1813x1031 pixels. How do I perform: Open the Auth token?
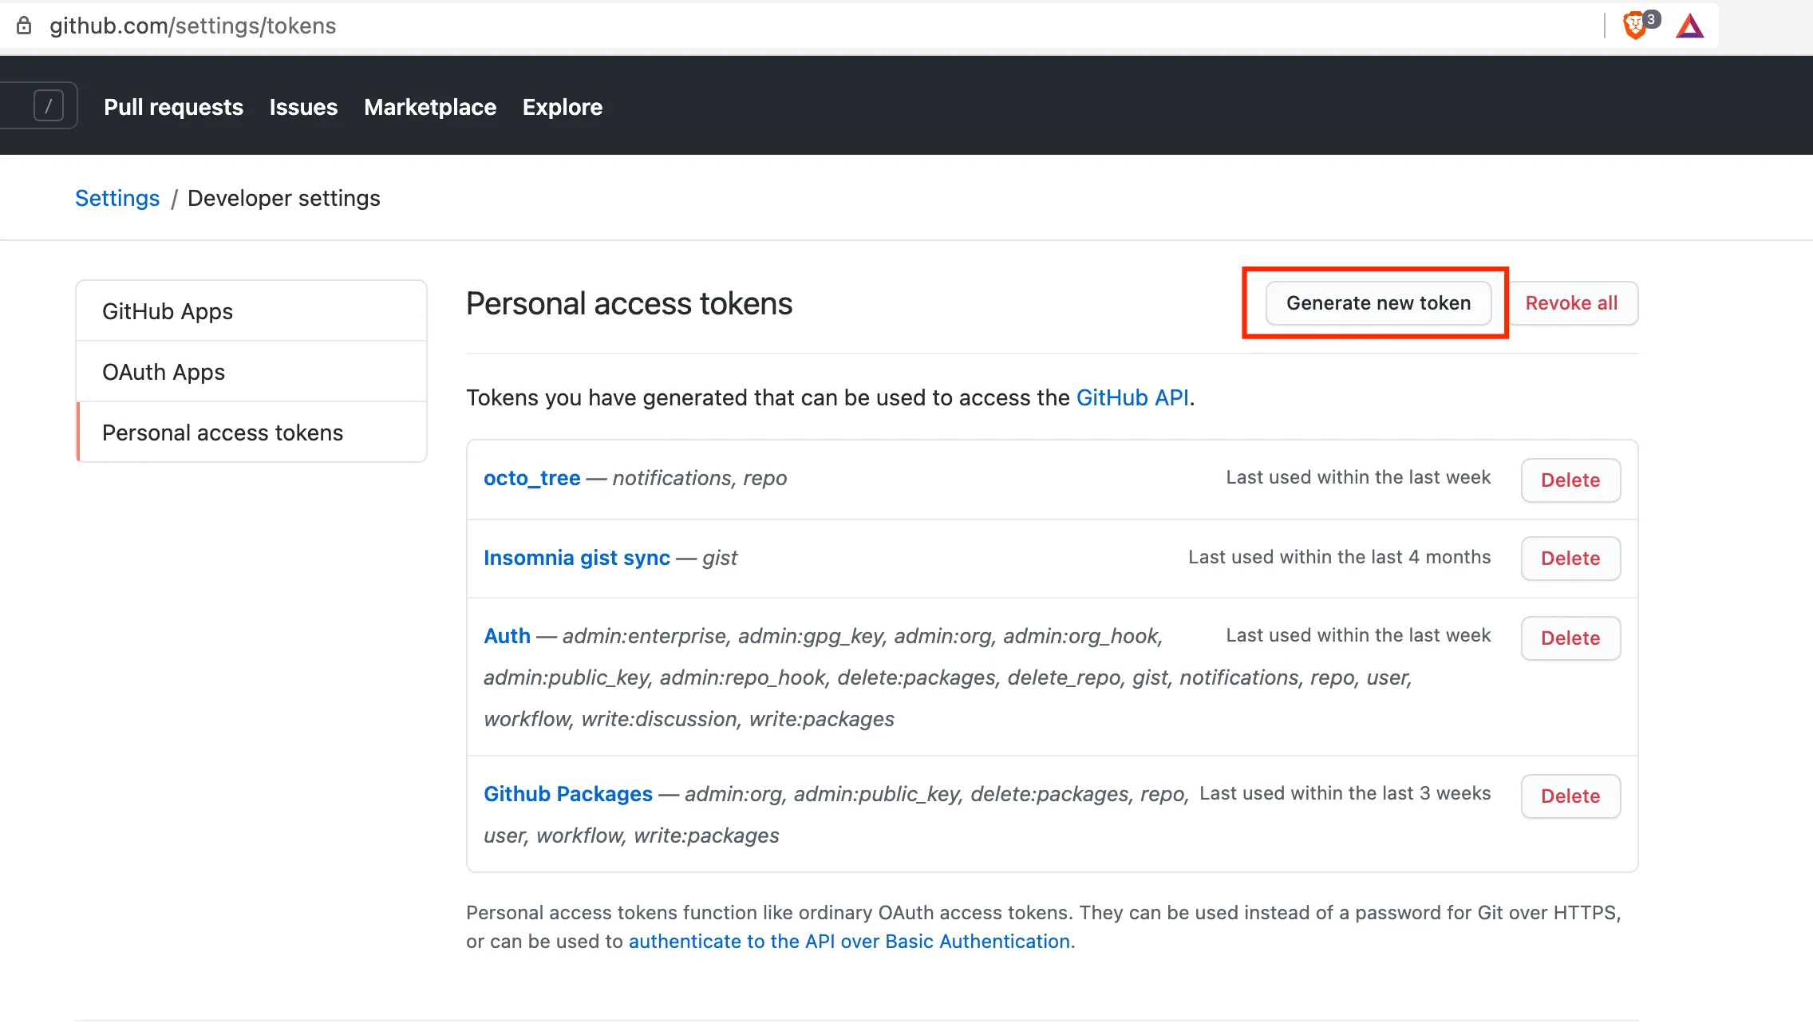click(507, 636)
